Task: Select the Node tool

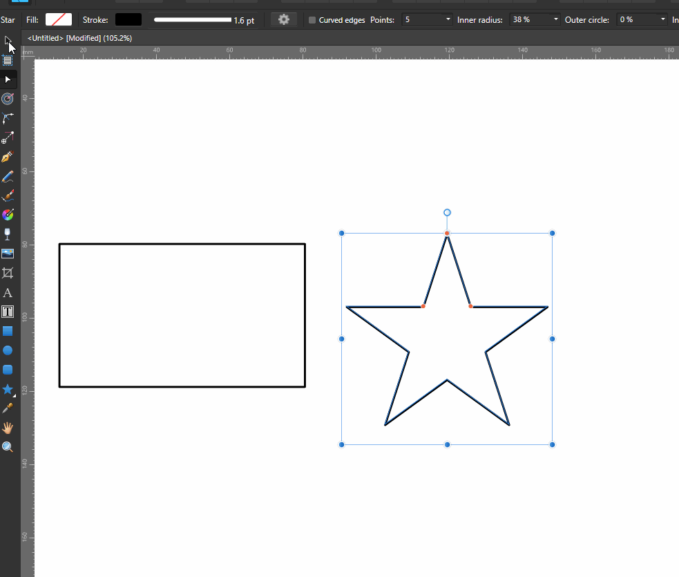Action: coord(8,79)
